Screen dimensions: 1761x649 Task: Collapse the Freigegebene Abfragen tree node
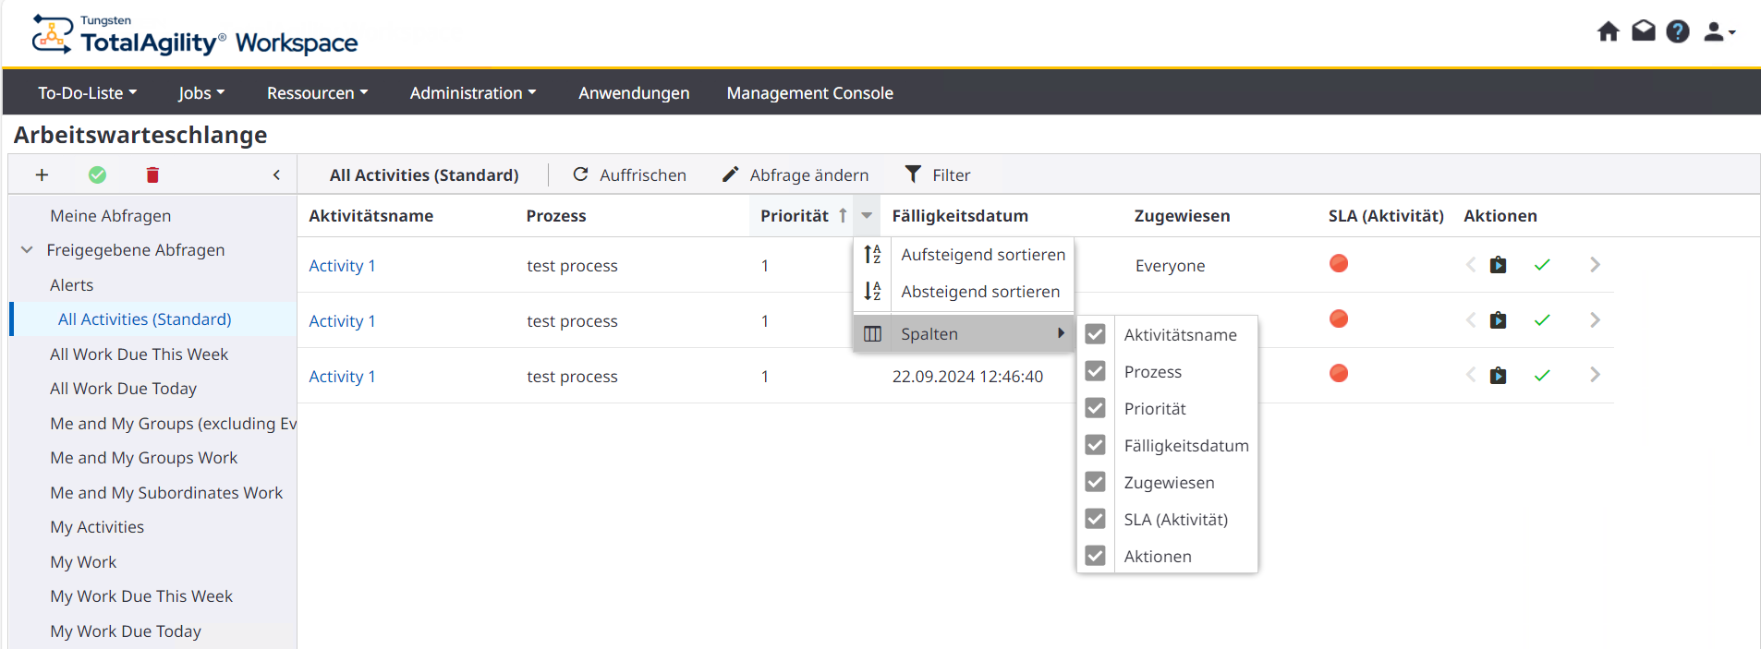point(27,250)
